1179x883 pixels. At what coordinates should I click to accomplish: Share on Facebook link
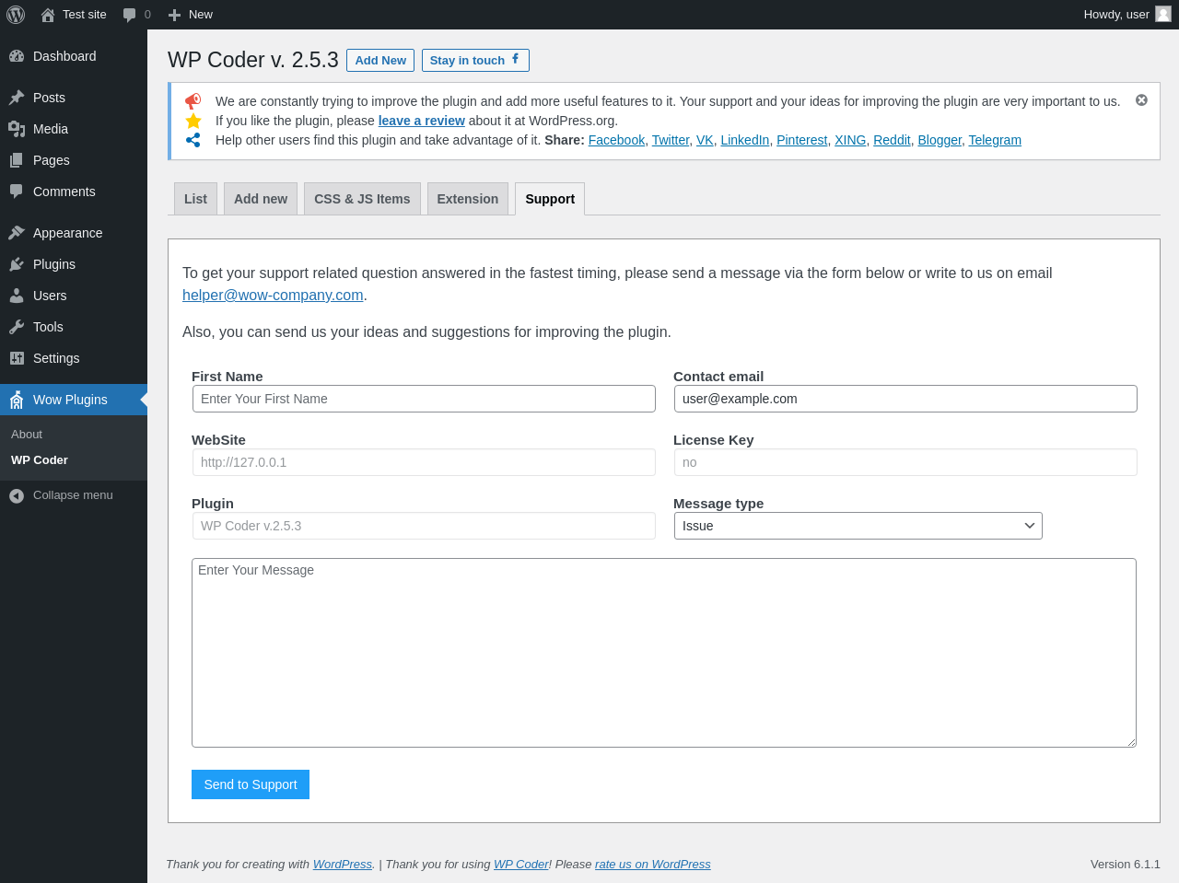pos(616,140)
